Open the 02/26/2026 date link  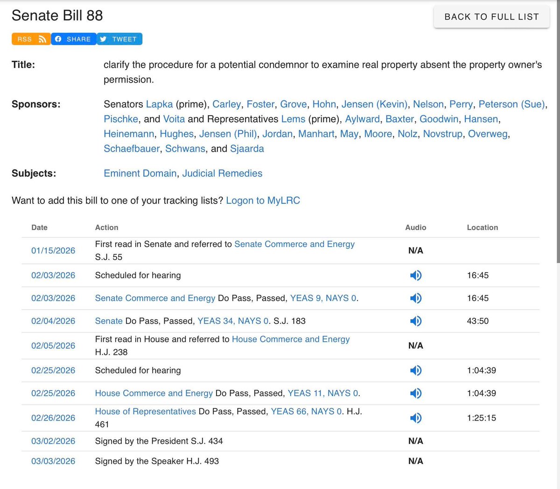pos(53,418)
